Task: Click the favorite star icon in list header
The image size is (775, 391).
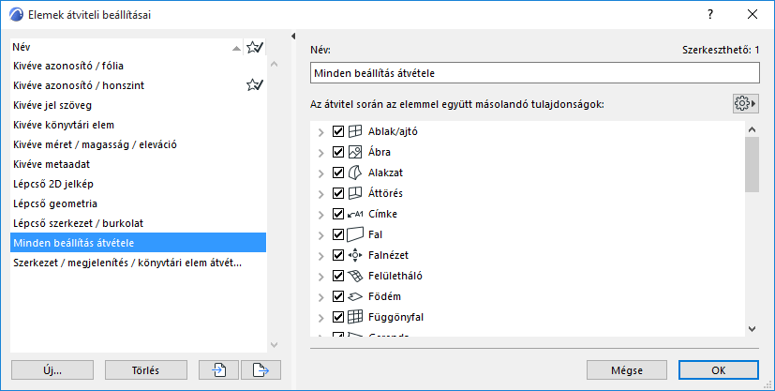Action: pyautogui.click(x=254, y=47)
